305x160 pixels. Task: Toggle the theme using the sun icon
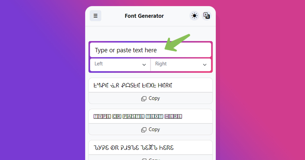[x=194, y=15]
